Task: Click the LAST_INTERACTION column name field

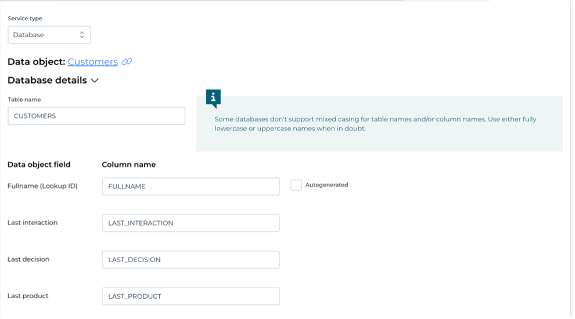Action: [191, 223]
